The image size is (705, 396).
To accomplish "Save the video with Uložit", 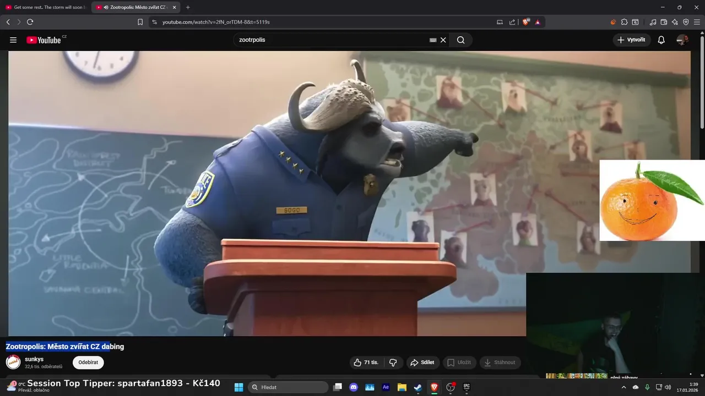I will click(459, 362).
